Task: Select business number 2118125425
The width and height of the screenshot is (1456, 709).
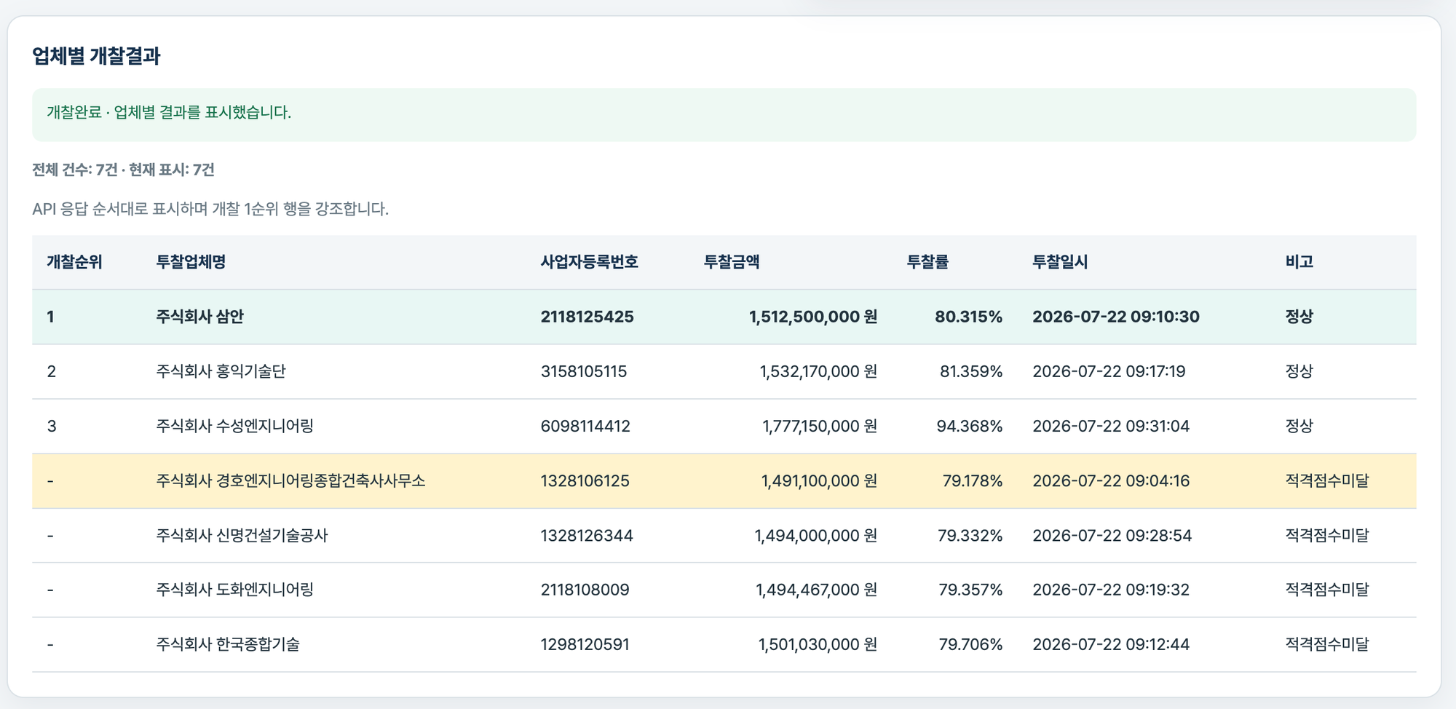Action: [x=587, y=317]
